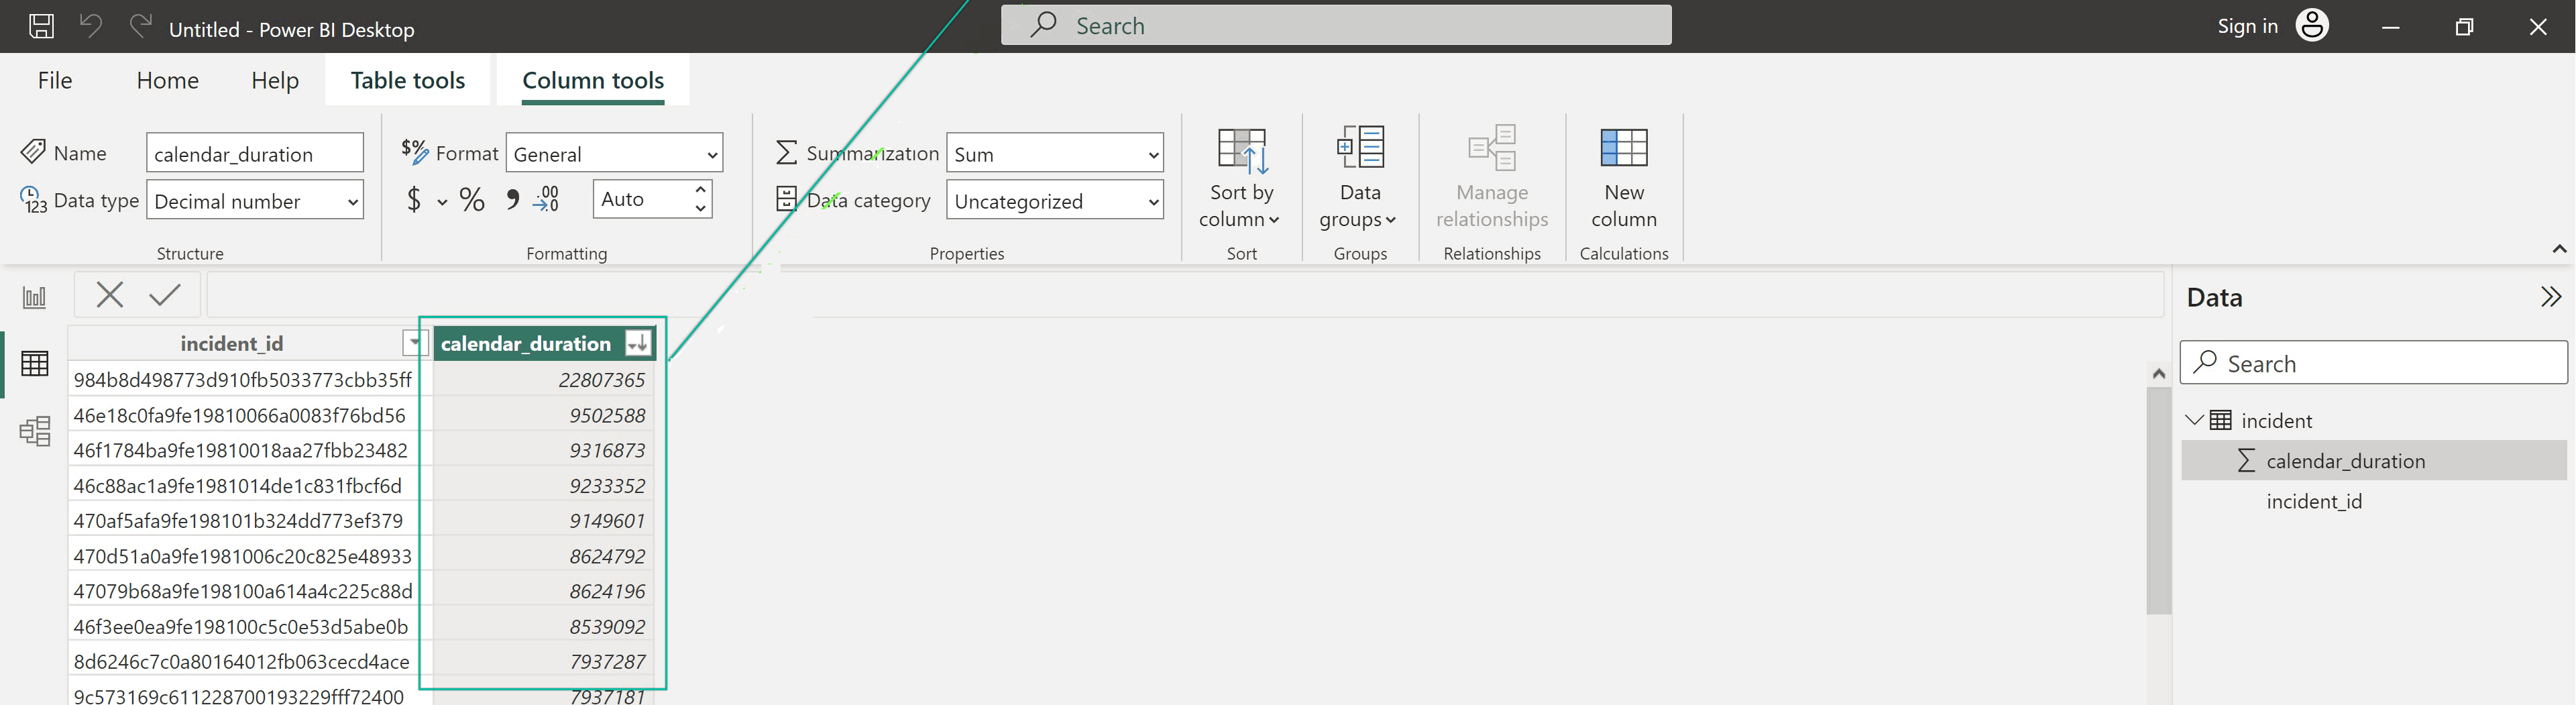The image size is (2576, 705).
Task: Open the Help tab
Action: (275, 81)
